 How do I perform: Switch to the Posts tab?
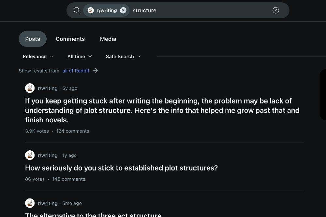pos(33,39)
